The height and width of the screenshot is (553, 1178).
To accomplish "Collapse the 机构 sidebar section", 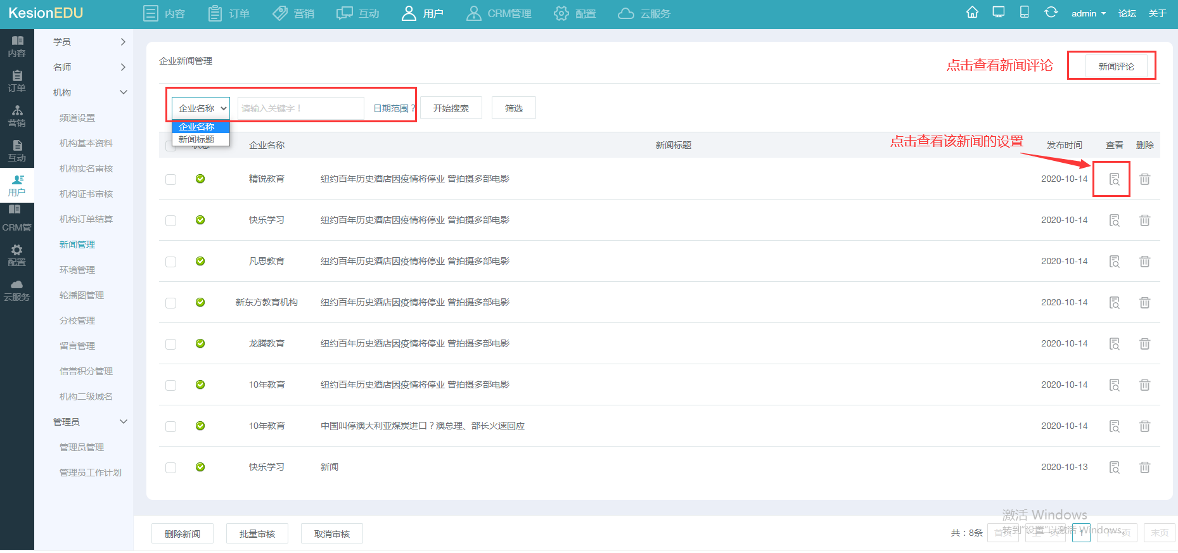I will 90,92.
